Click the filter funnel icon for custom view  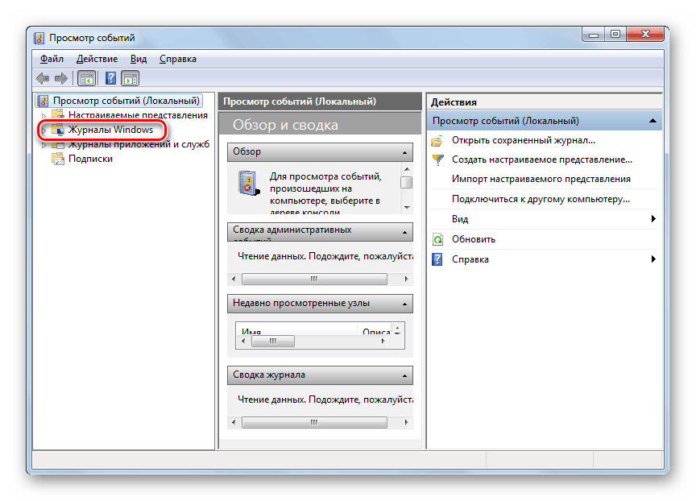point(437,159)
